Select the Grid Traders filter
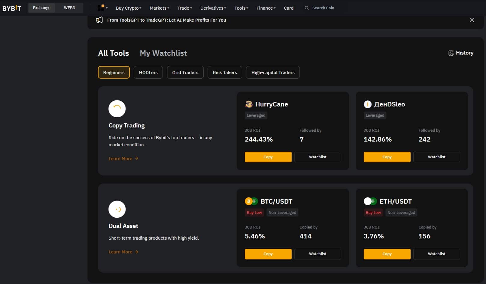The width and height of the screenshot is (486, 284). pos(185,72)
